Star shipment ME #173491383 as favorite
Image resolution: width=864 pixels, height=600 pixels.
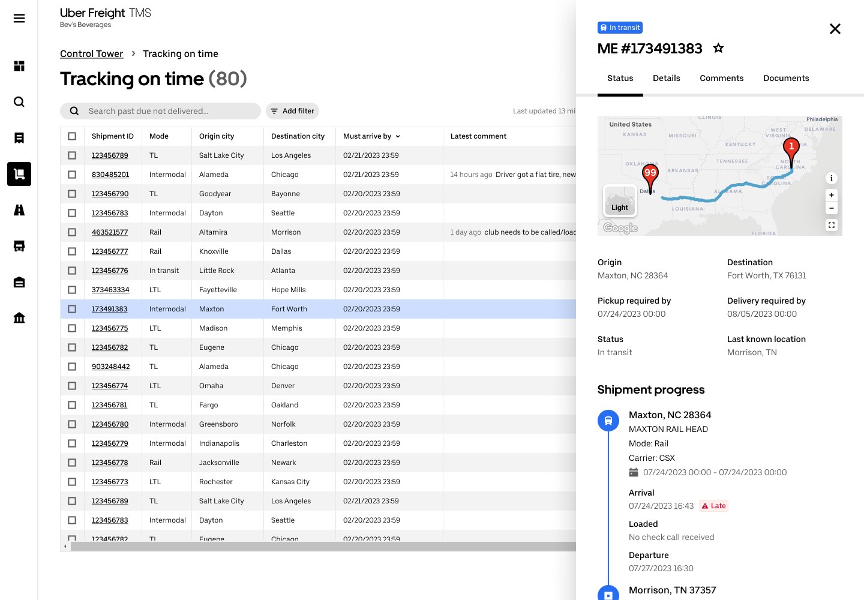click(718, 49)
